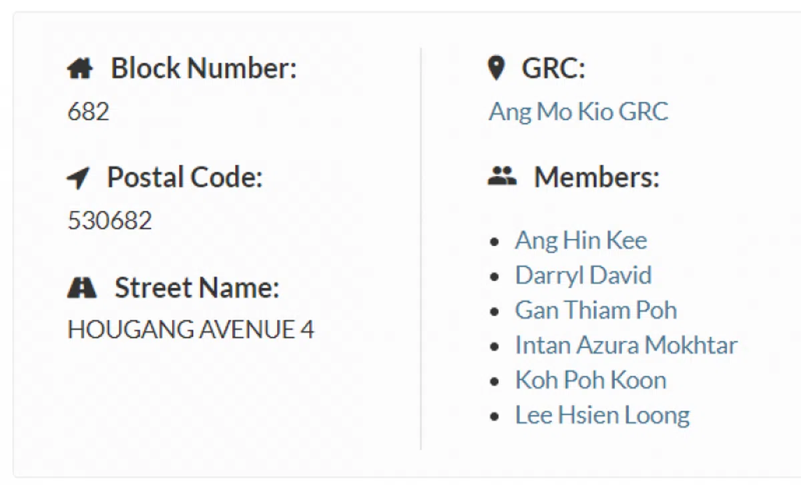Click the Street Name heading
The height and width of the screenshot is (485, 801).
(x=197, y=288)
